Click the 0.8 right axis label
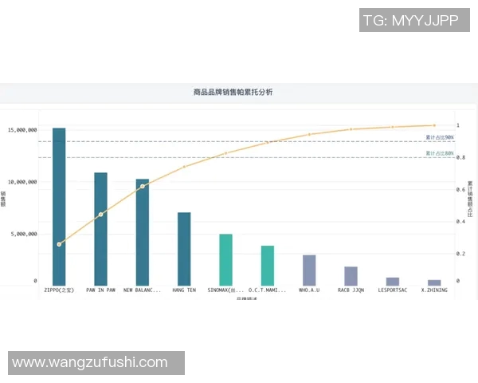Image resolution: width=478 pixels, height=383 pixels. (x=461, y=158)
